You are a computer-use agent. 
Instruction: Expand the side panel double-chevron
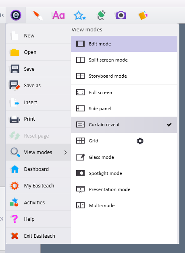click(2, 219)
